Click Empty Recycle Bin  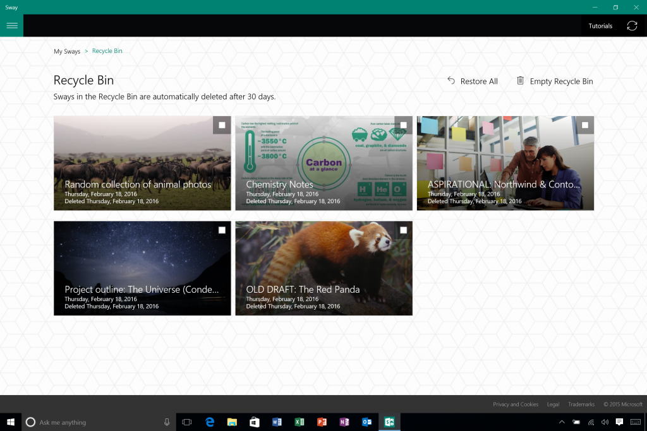(555, 81)
